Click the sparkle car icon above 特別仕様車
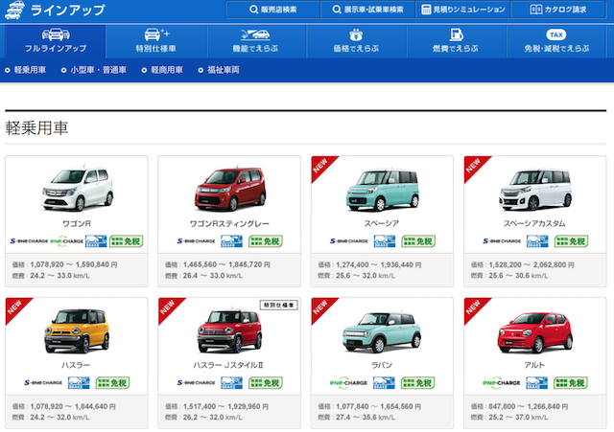The width and height of the screenshot is (614, 432). pos(156,34)
